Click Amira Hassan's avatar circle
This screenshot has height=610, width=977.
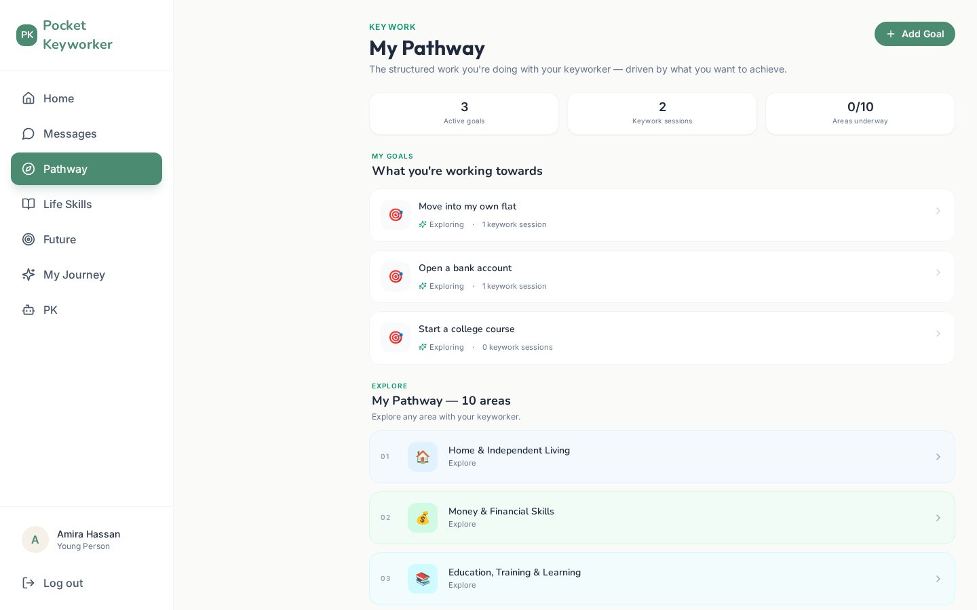35,540
